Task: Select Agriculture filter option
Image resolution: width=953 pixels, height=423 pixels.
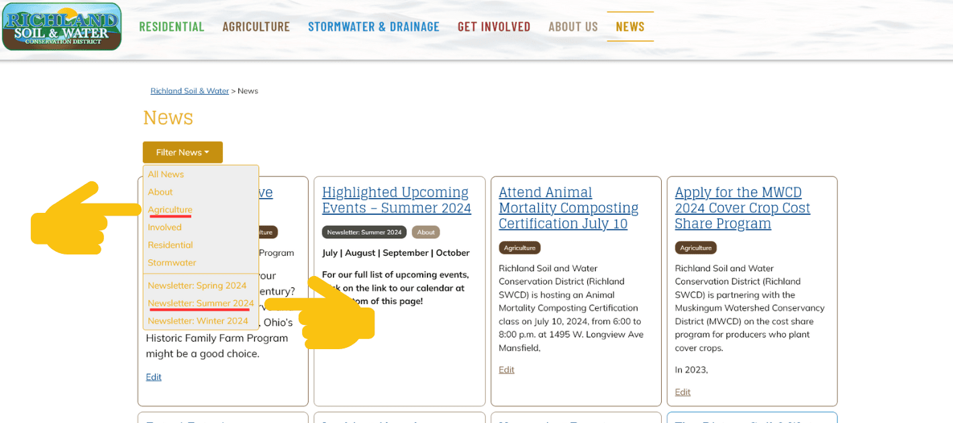Action: (x=170, y=209)
